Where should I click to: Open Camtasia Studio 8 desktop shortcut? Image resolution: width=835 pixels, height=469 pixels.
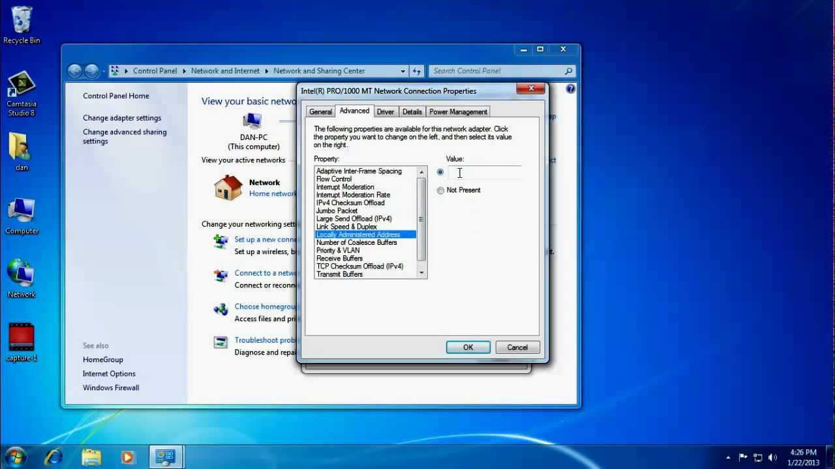click(22, 94)
